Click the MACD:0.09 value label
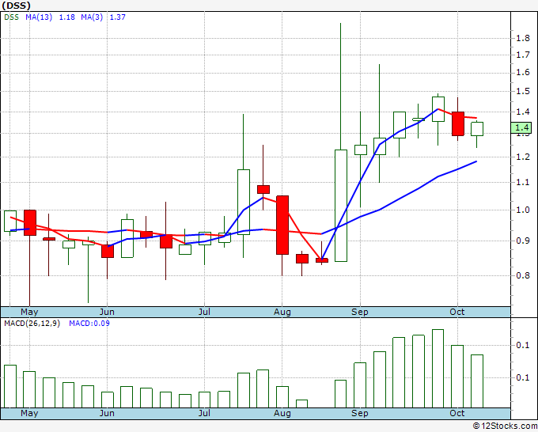 pos(89,324)
